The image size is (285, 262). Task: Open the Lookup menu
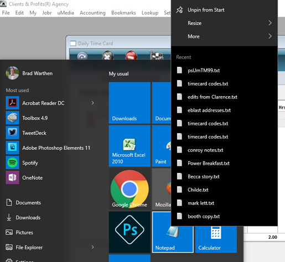click(150, 13)
